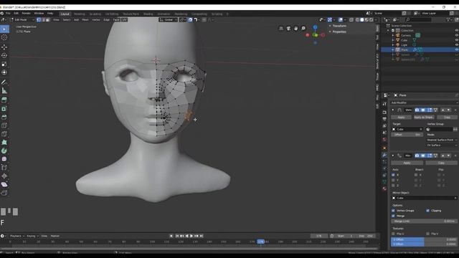Toggle Mirror Merge checkbox
Image resolution: width=459 pixels, height=258 pixels.
pyautogui.click(x=393, y=216)
